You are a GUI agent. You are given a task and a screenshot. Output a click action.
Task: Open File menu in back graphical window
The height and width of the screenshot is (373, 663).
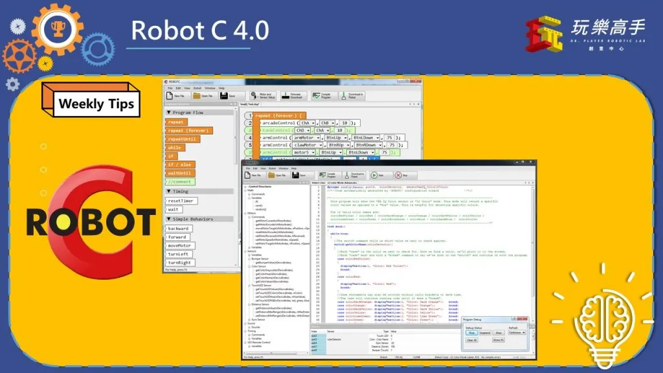[170, 88]
